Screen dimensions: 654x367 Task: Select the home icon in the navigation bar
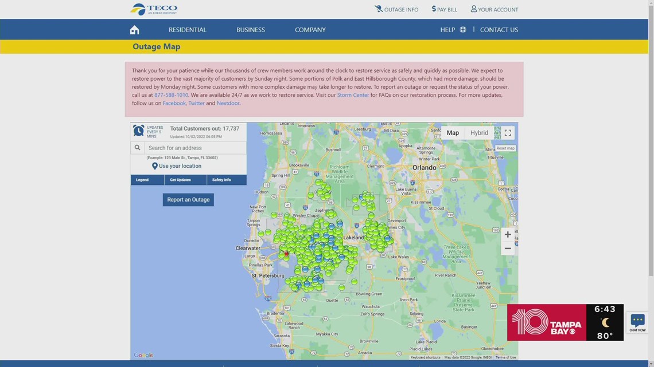pyautogui.click(x=134, y=29)
